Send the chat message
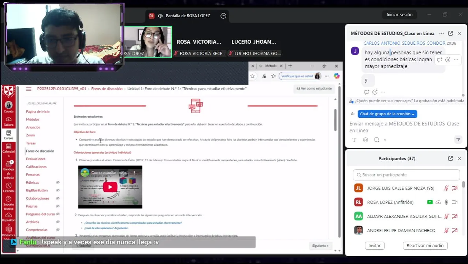This screenshot has height=264, width=468. tap(458, 140)
